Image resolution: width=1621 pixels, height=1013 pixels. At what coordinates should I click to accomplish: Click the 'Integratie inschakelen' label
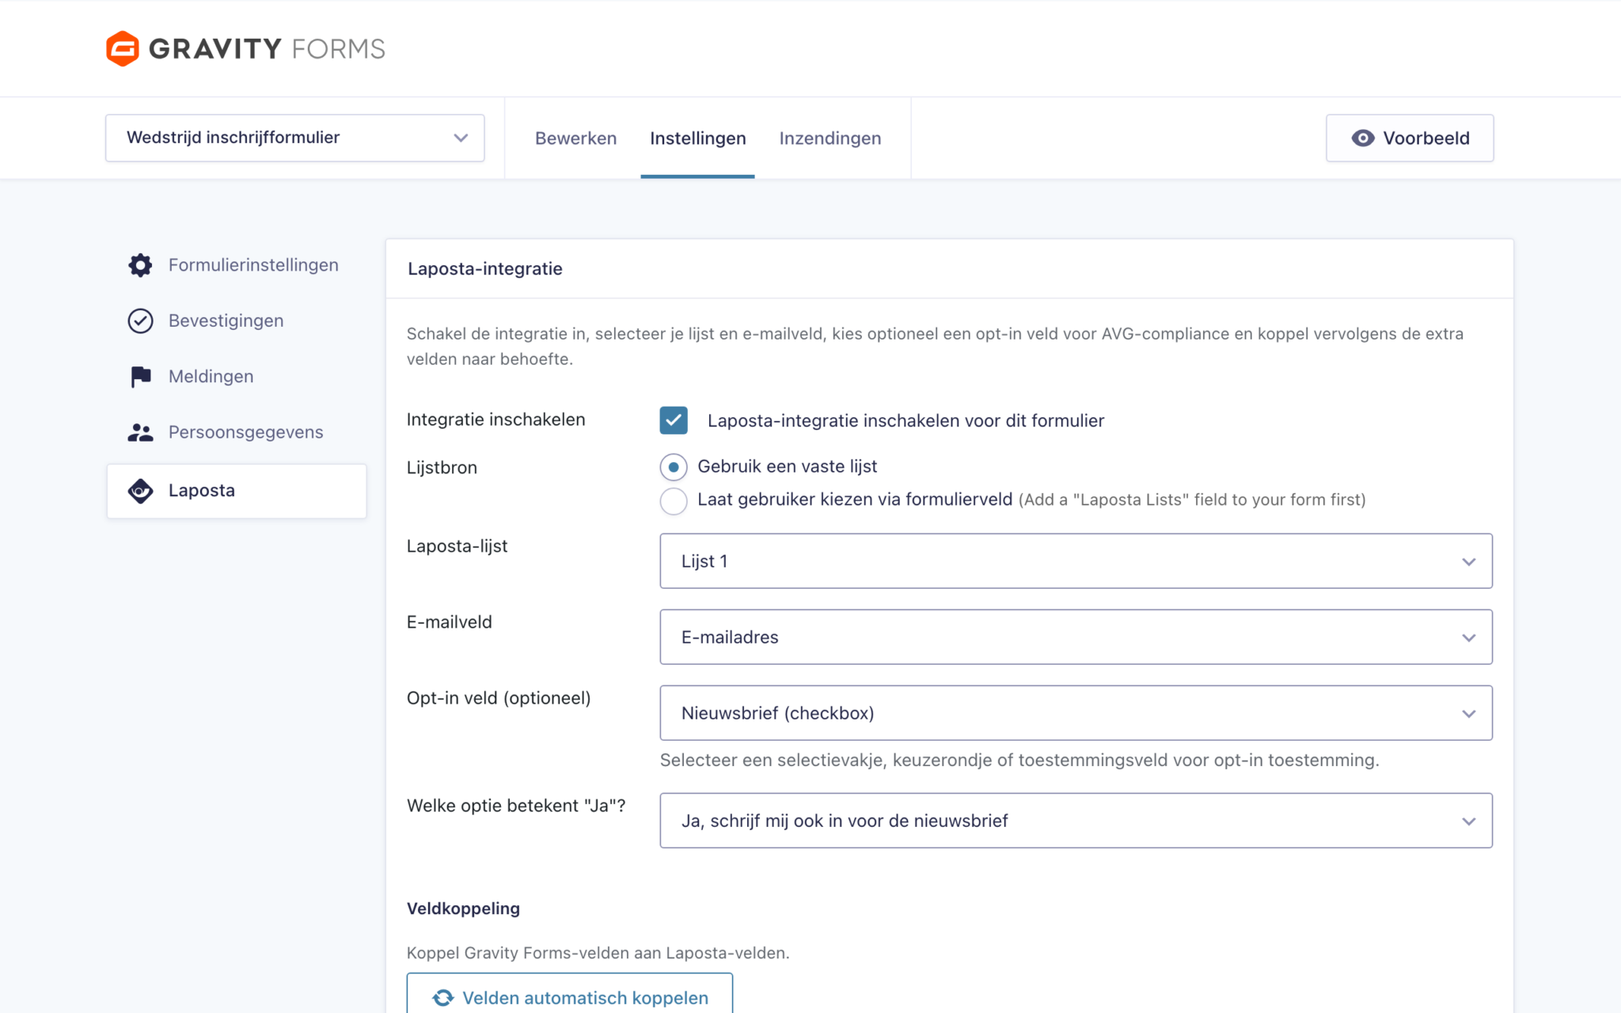496,419
